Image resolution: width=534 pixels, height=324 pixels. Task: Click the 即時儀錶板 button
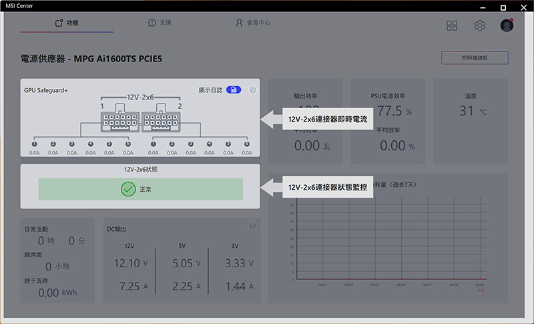click(x=475, y=58)
